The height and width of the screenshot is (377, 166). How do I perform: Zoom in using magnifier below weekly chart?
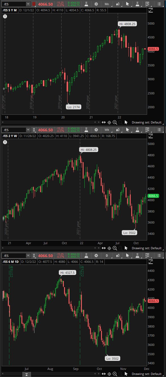tap(115, 248)
